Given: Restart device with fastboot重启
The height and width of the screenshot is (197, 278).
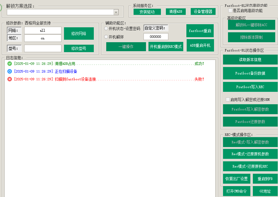Looking at the screenshot, I should click(x=200, y=30).
